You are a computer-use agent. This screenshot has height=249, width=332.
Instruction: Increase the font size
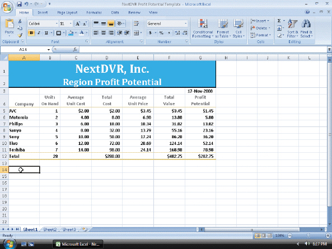[x=78, y=24]
